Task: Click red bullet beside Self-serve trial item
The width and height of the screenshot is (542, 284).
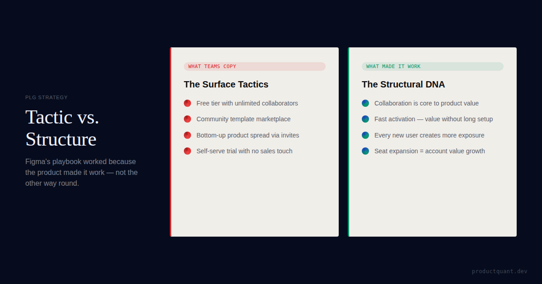Action: click(x=187, y=151)
